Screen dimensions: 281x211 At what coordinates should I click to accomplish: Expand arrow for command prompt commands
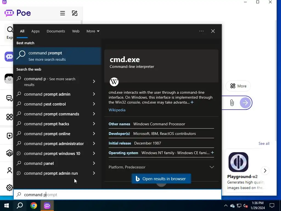click(94, 114)
